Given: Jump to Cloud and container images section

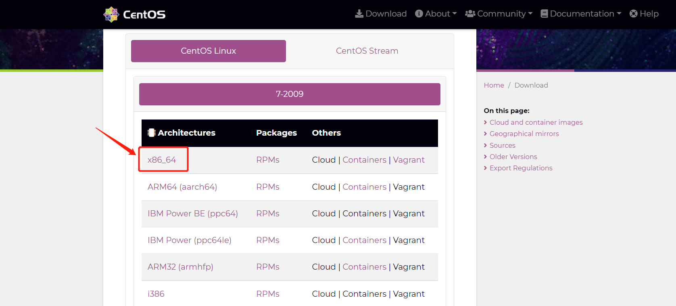Looking at the screenshot, I should [536, 122].
